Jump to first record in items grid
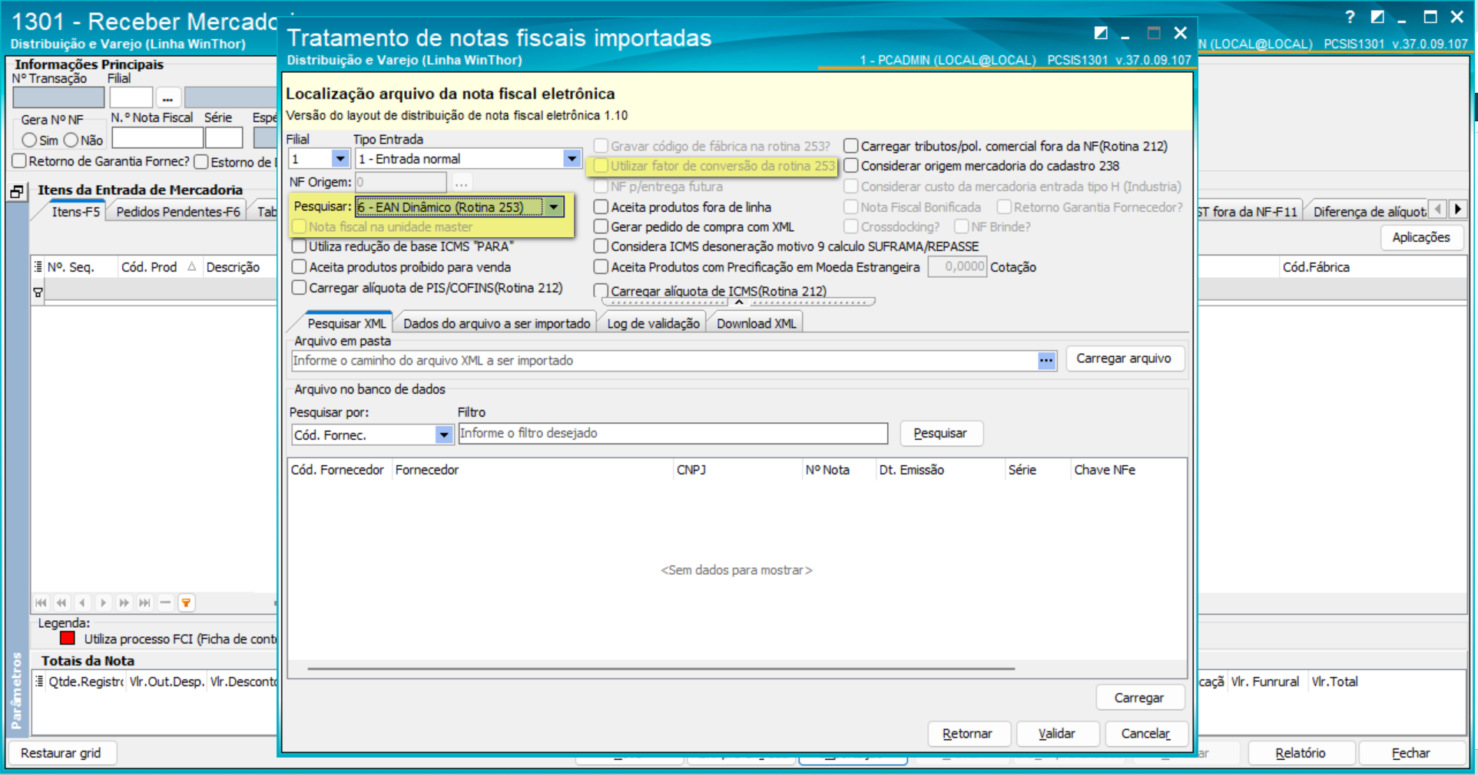The width and height of the screenshot is (1478, 776). pyautogui.click(x=41, y=603)
